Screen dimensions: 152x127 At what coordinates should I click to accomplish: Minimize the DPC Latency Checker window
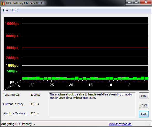129,2
